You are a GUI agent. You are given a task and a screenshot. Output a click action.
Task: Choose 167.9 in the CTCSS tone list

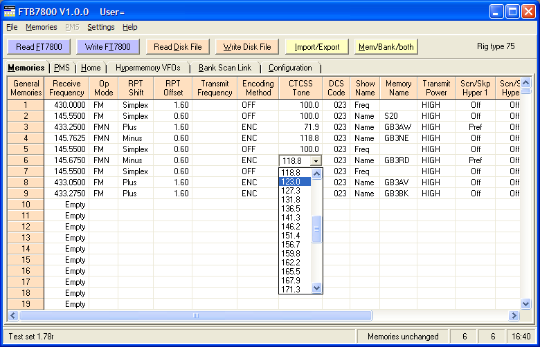click(295, 280)
